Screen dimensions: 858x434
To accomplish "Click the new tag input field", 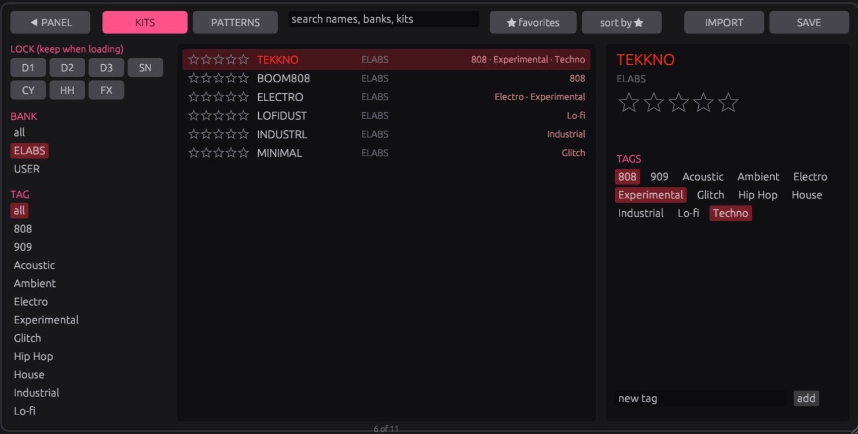I will point(701,398).
